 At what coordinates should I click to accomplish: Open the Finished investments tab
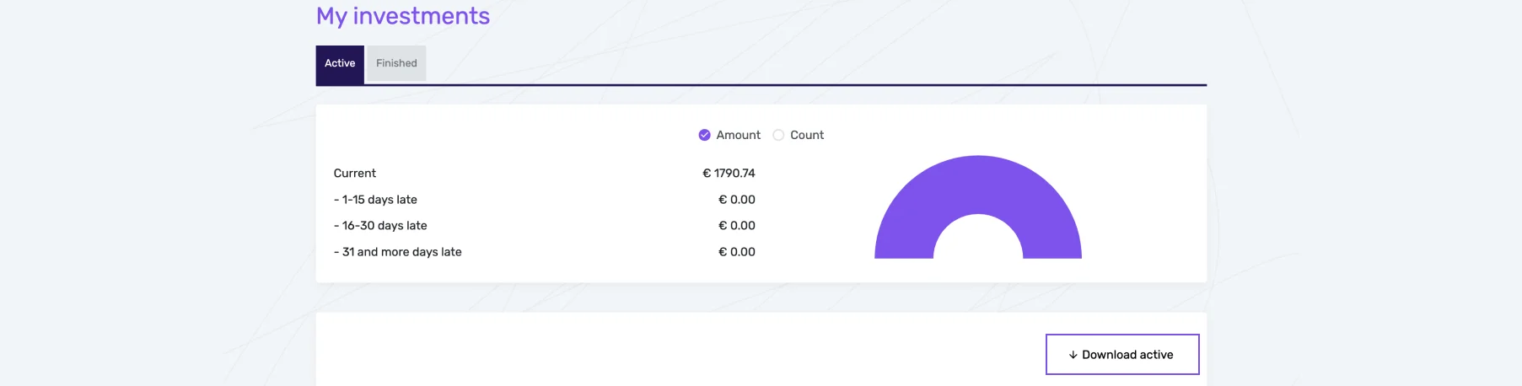396,64
